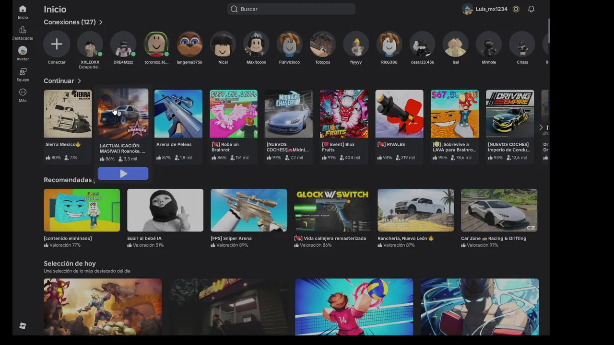Click the Continuar heading text
614x345 pixels.
(59, 81)
